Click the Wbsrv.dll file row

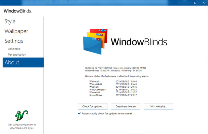tap(113, 87)
